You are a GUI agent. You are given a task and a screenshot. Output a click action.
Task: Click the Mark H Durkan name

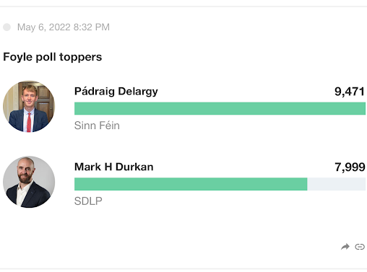[x=114, y=167]
